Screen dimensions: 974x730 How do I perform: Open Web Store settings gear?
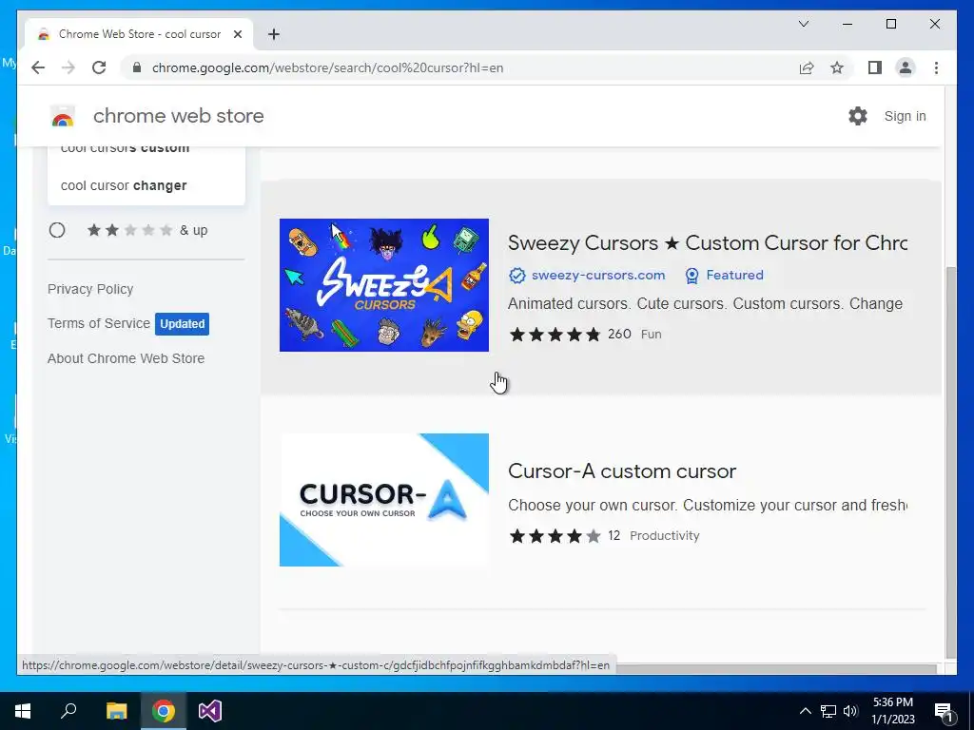tap(857, 116)
